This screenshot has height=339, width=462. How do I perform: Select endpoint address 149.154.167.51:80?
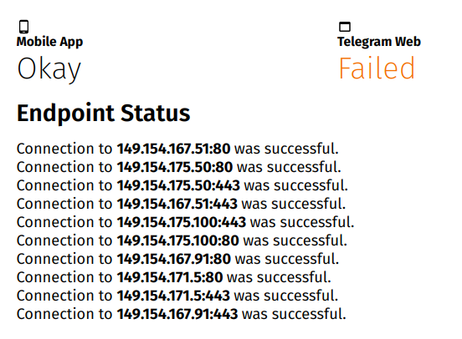click(174, 149)
